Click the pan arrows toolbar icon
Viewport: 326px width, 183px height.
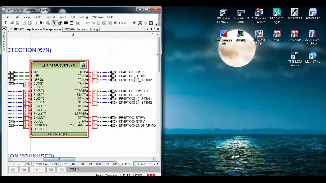145,23
